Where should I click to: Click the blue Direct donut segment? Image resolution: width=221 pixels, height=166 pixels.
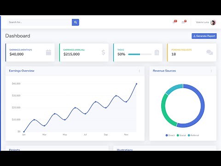[202, 106]
